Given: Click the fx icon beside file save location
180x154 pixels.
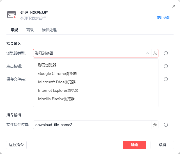Looking at the screenshot, I should point(155,125).
